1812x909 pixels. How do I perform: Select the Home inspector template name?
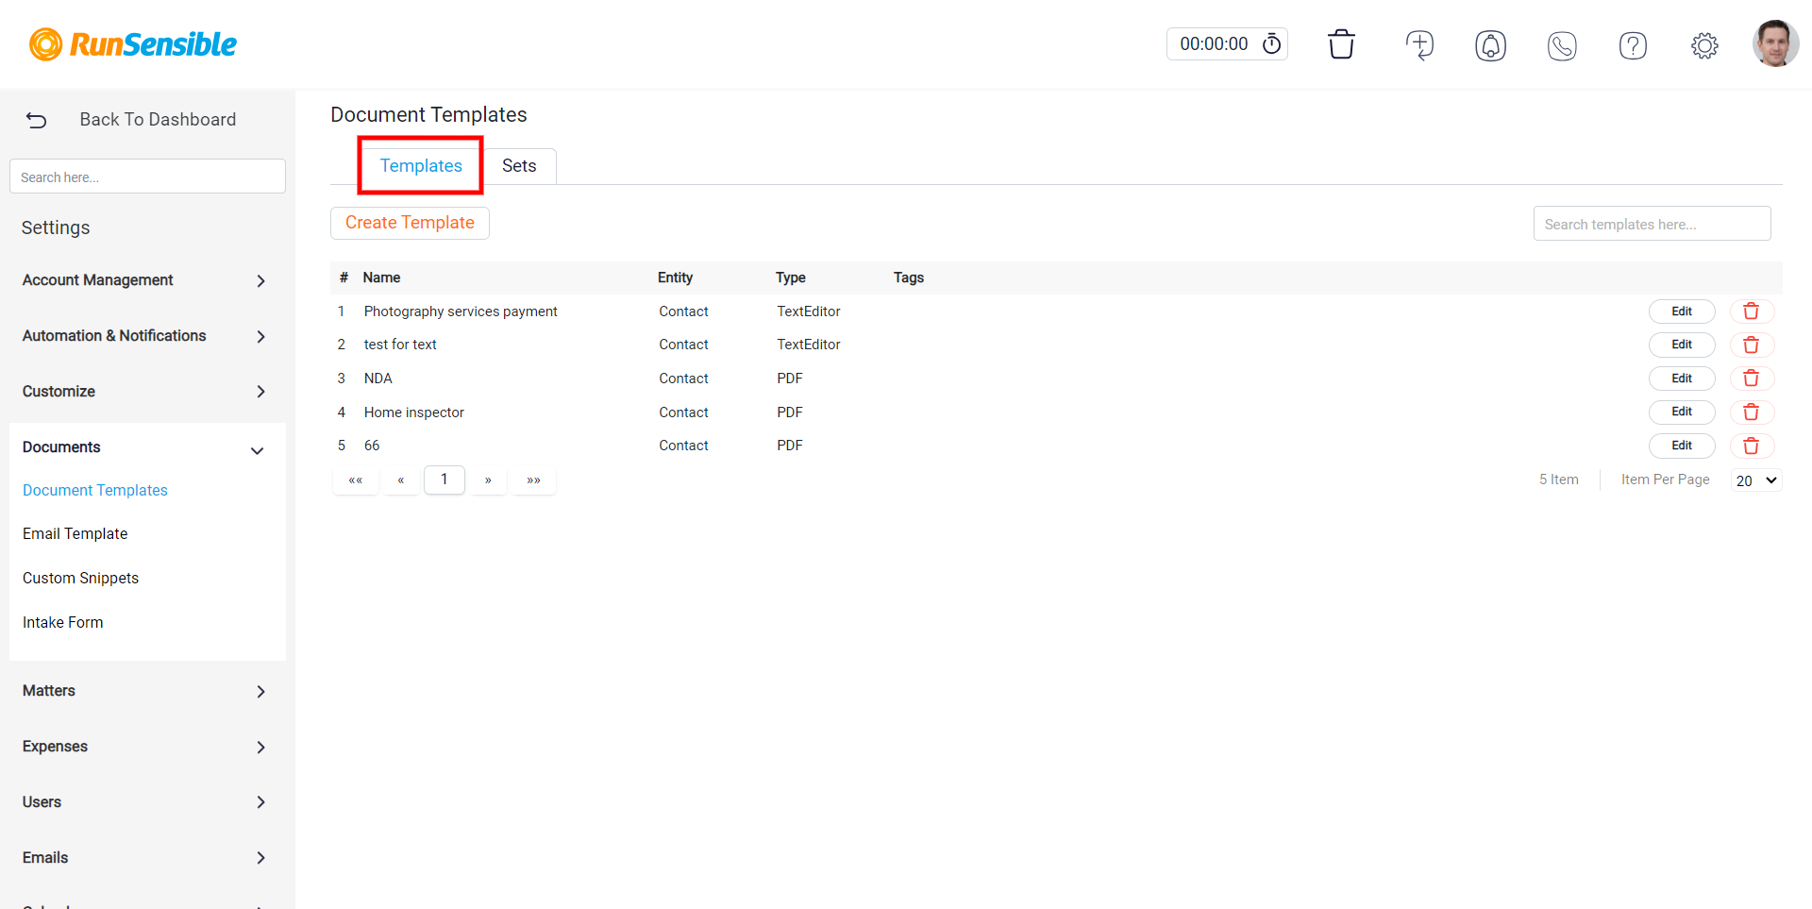414,412
